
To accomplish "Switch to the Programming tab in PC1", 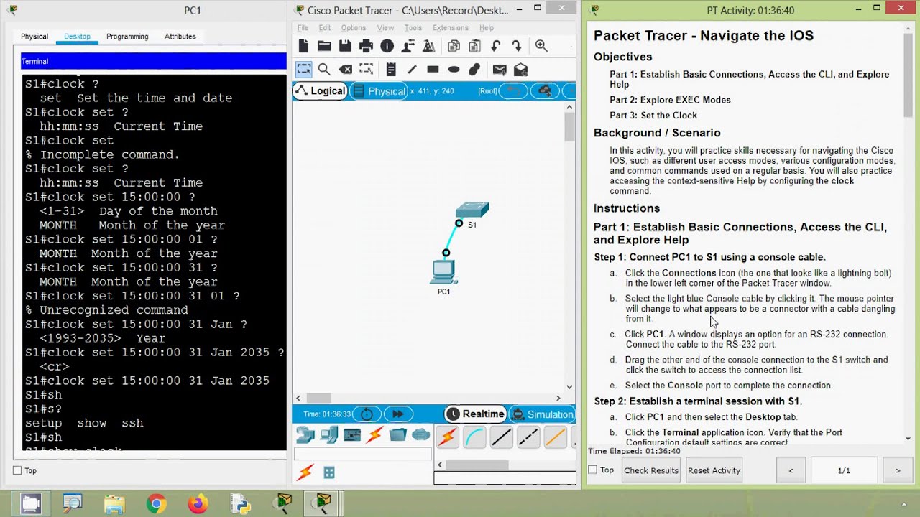I will pyautogui.click(x=127, y=37).
